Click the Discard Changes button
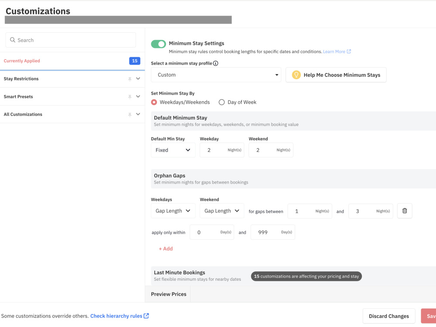 pos(389,316)
